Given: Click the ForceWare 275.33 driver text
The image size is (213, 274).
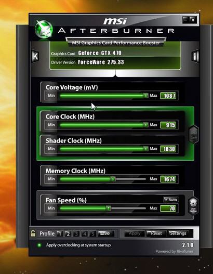Looking at the screenshot, I should 101,62.
